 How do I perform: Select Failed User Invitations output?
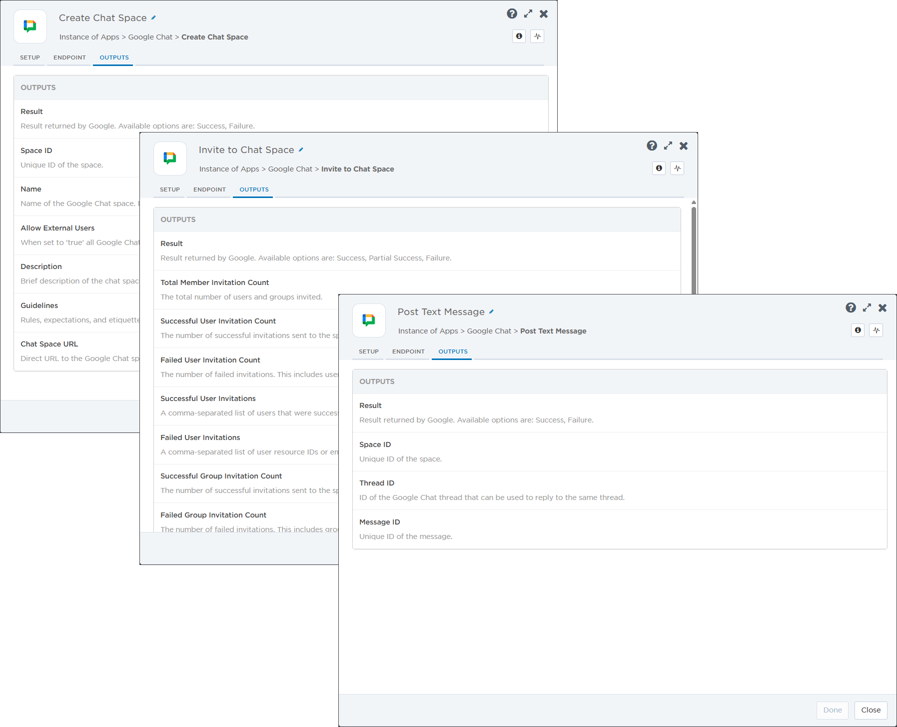[246, 444]
